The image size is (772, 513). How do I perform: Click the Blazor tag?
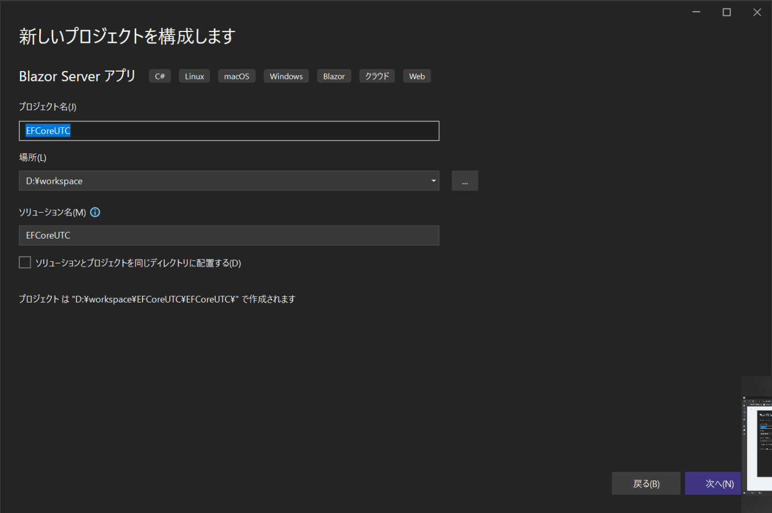click(x=334, y=76)
